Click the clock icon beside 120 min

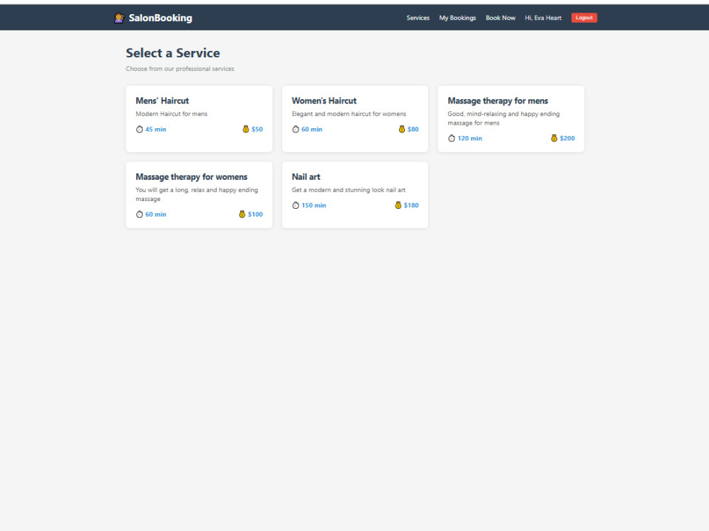(451, 138)
